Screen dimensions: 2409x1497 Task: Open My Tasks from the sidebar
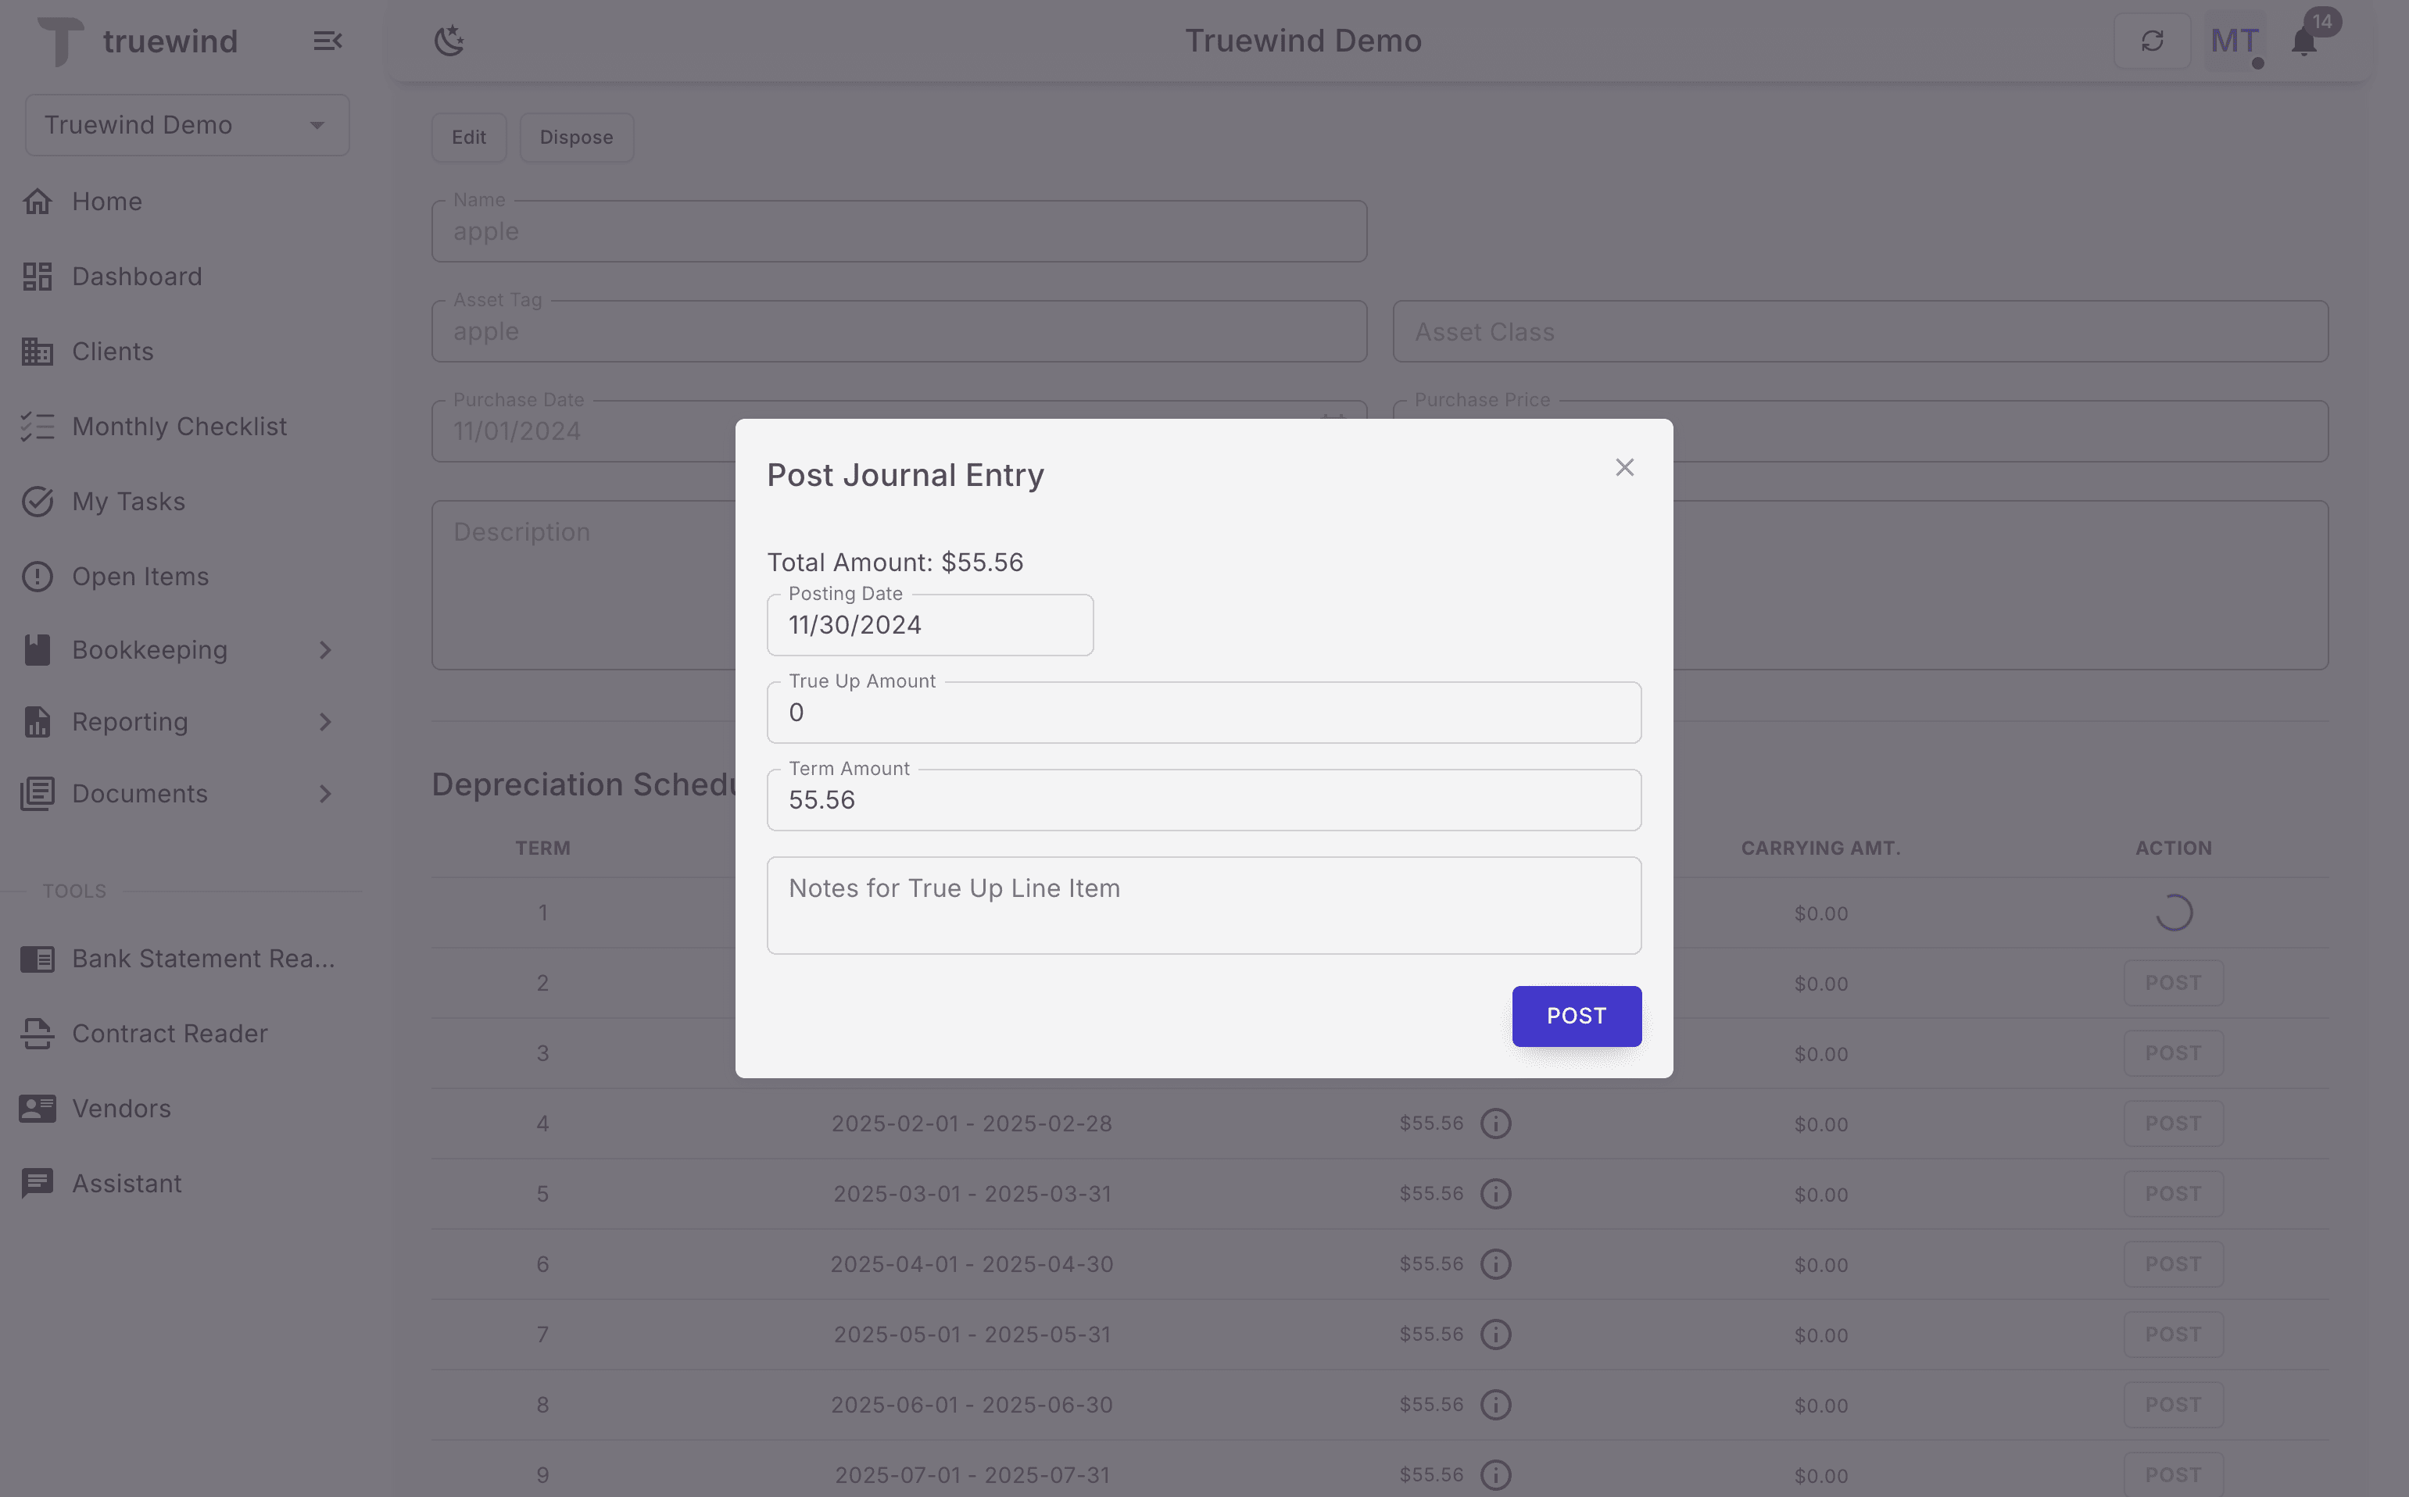coord(38,501)
